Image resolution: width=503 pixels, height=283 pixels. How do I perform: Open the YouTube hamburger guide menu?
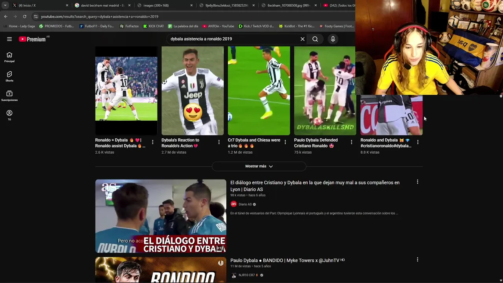(9, 39)
